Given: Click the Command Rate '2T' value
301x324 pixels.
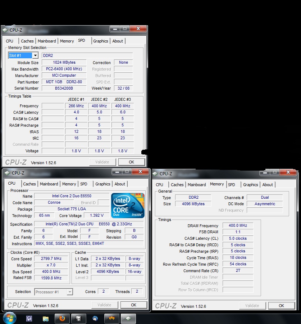Looking at the screenshot, I should 238,270.
